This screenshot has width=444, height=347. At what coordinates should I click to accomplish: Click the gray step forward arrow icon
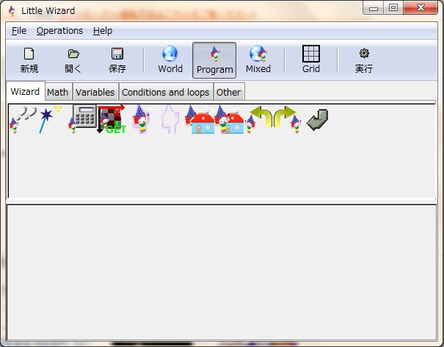coord(318,120)
